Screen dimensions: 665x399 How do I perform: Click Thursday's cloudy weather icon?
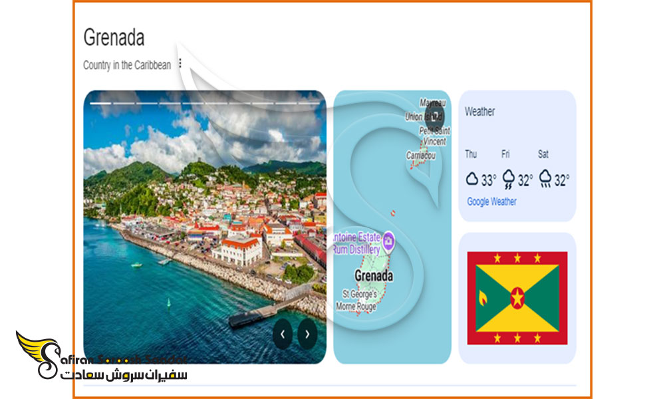click(472, 179)
